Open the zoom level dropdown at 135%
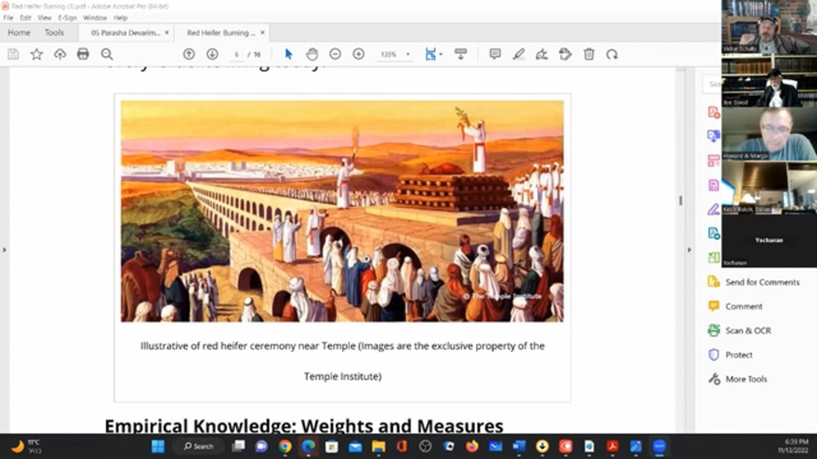817x459 pixels. click(x=408, y=54)
